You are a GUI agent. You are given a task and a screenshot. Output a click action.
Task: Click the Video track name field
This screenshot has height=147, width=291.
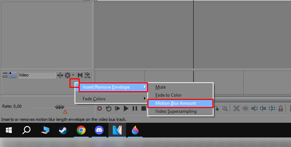37,75
